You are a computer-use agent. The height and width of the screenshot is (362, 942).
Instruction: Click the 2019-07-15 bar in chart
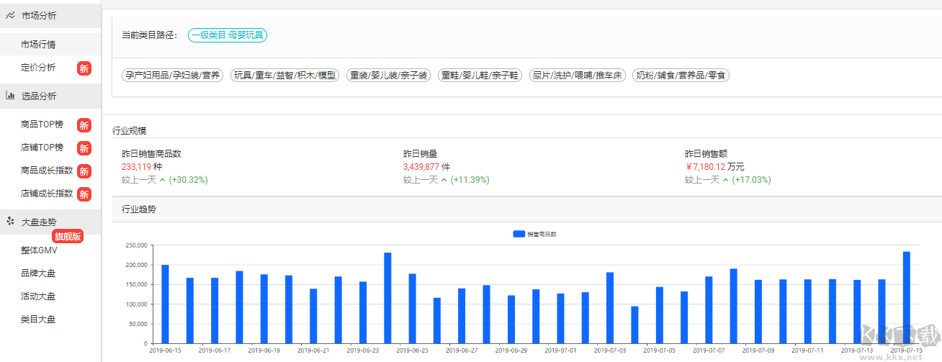[x=906, y=297]
